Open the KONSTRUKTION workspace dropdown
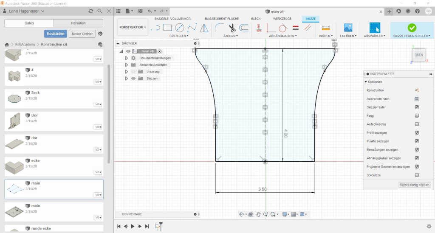Screen dimensions: 435x233 [x=133, y=27]
